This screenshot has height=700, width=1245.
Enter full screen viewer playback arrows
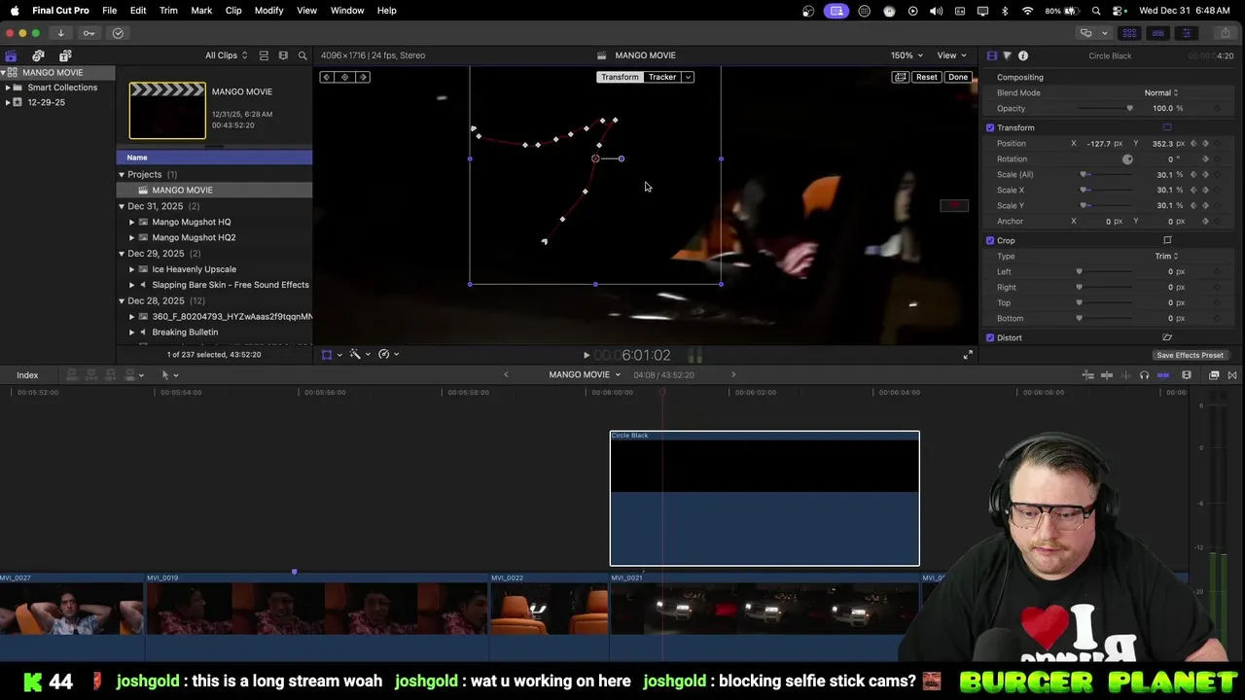click(968, 355)
